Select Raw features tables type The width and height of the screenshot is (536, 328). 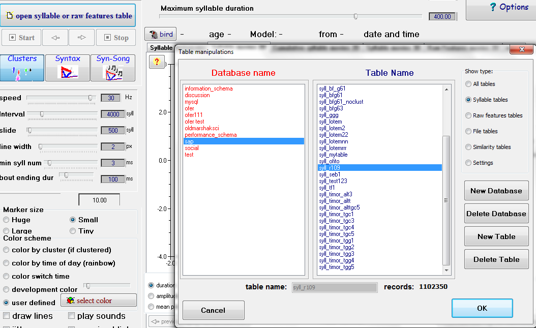468,115
